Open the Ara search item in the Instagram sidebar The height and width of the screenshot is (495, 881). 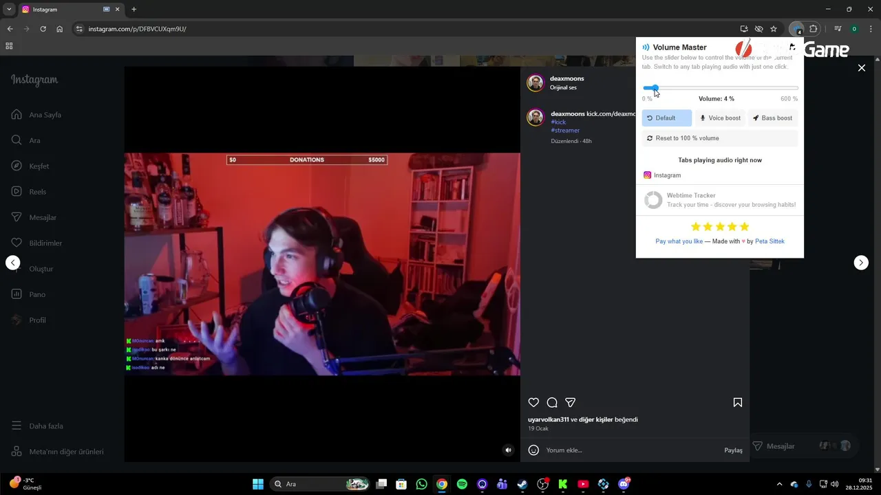tap(26, 140)
